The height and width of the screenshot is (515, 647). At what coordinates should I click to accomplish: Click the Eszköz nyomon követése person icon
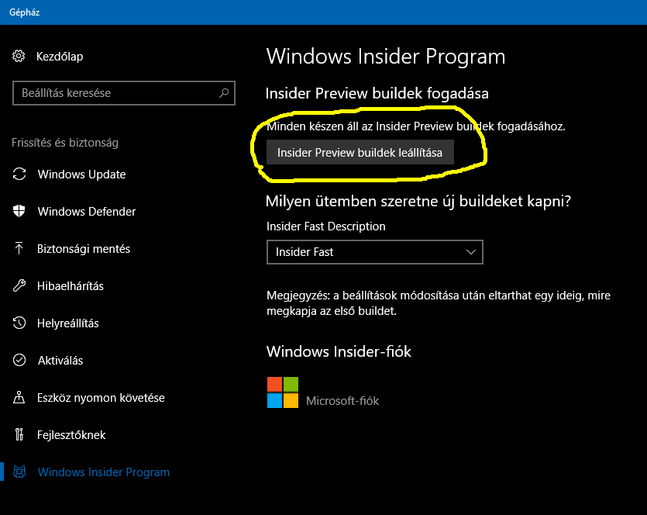pyautogui.click(x=19, y=397)
